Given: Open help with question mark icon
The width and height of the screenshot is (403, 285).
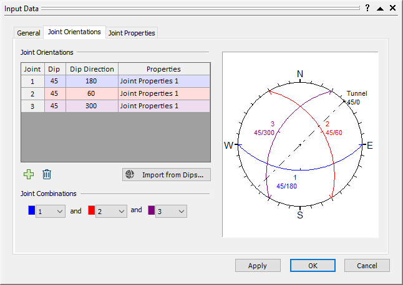Looking at the screenshot, I should [367, 8].
